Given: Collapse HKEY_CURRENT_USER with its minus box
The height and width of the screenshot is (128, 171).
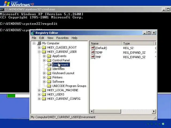Looking at the screenshot, I should 39,52.
